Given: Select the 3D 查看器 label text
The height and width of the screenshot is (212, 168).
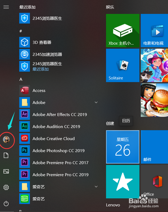Looking at the screenshot, I should pos(42,42).
